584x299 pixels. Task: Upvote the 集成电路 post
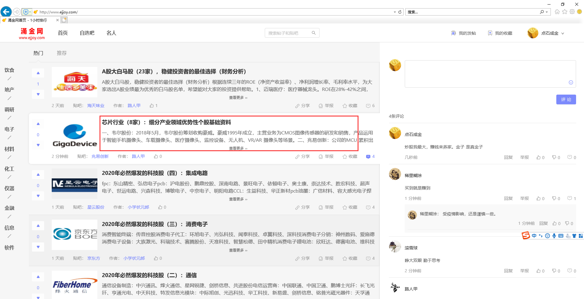point(38,175)
